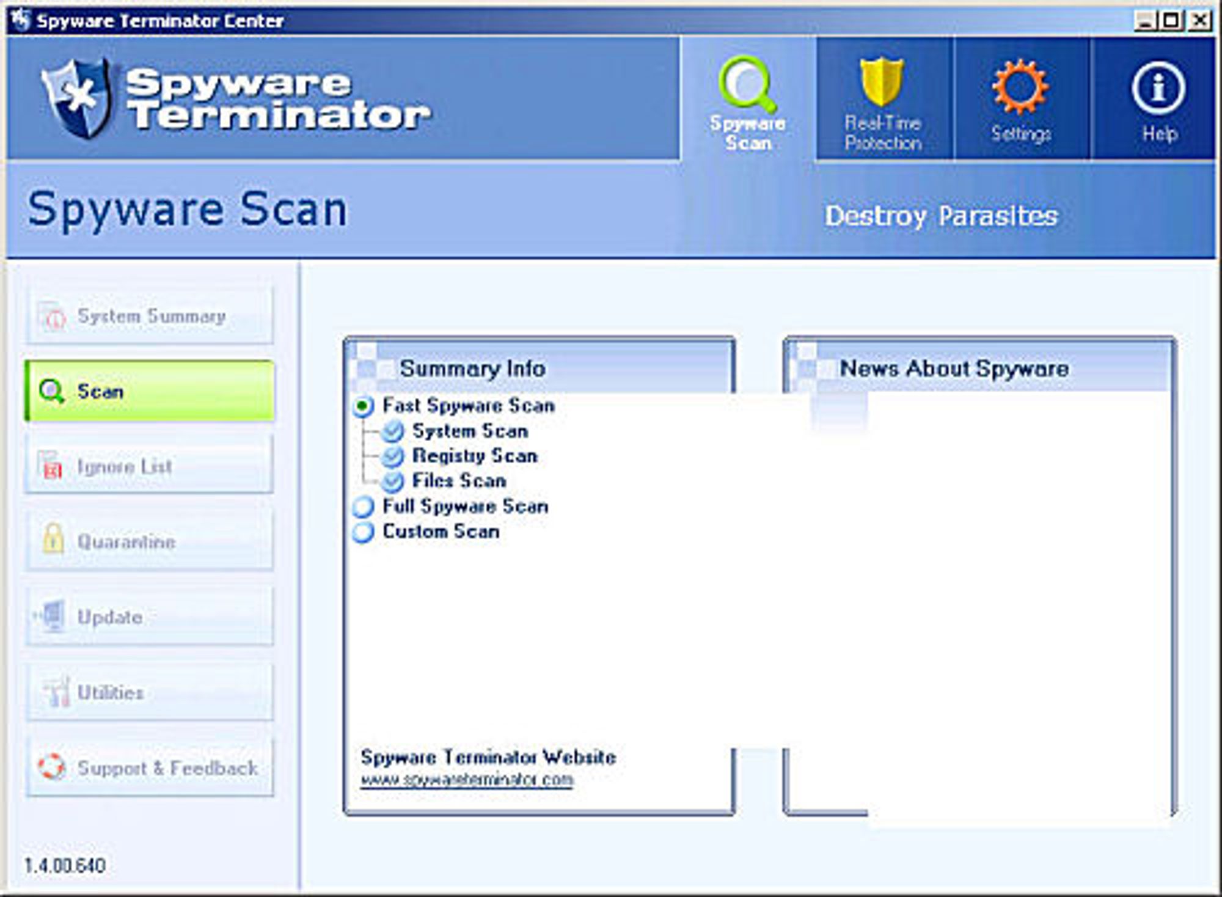Click the title bar application icon
Image resolution: width=1222 pixels, height=897 pixels.
tap(21, 20)
